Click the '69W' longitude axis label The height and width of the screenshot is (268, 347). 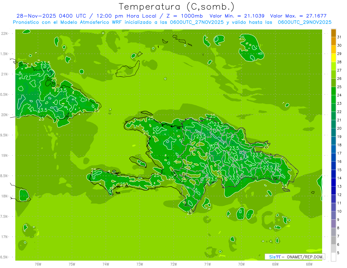point(275,264)
